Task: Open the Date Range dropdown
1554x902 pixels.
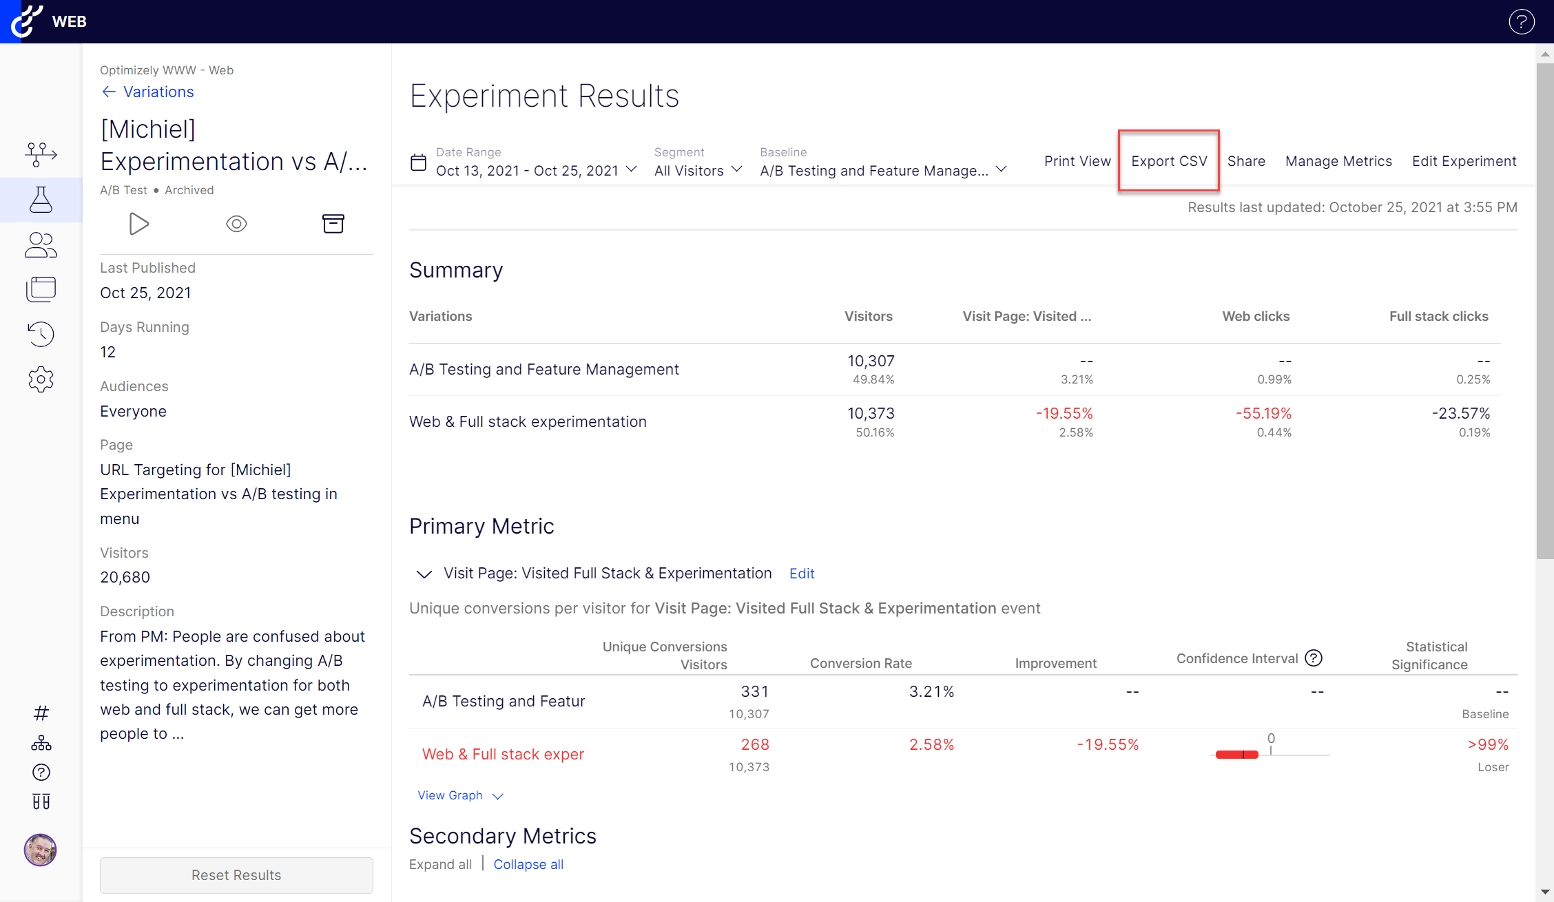Action: tap(536, 170)
